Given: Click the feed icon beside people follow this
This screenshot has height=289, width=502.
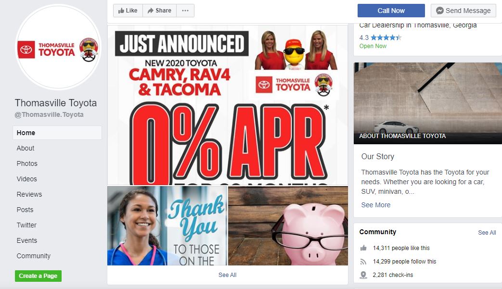Looking at the screenshot, I should point(363,262).
